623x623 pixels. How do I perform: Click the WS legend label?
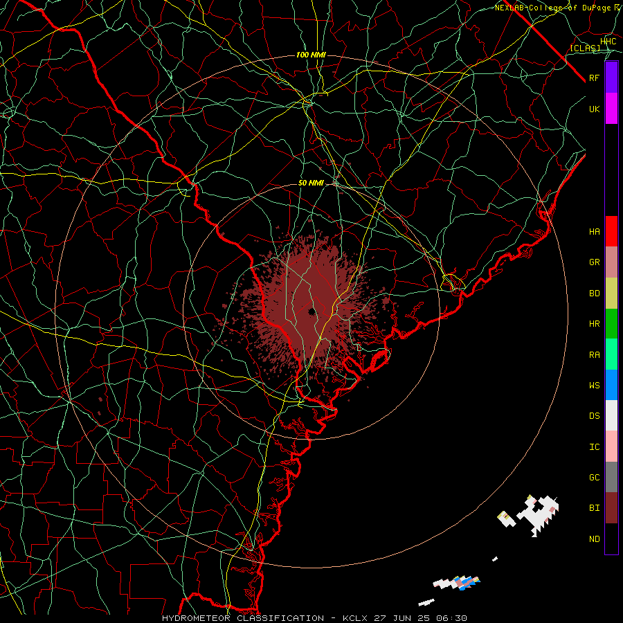[594, 385]
